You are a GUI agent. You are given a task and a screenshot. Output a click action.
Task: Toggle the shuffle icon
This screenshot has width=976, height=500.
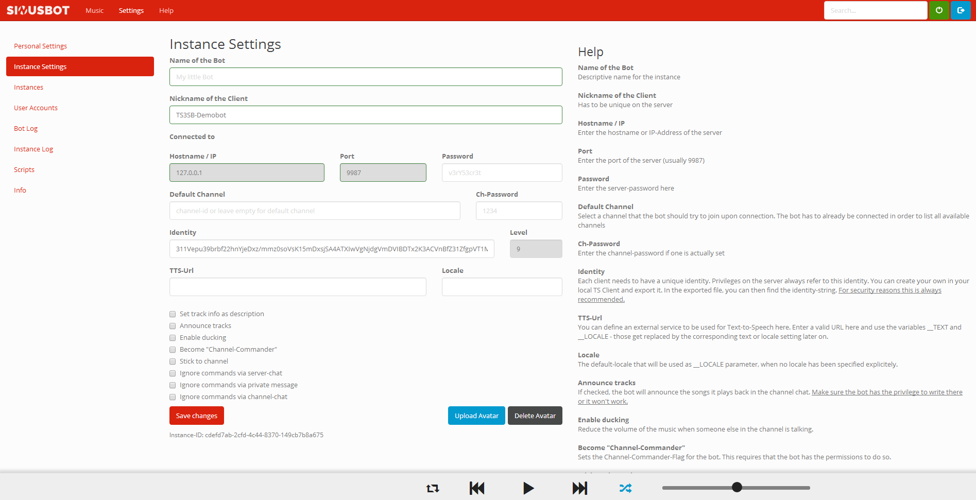[625, 488]
